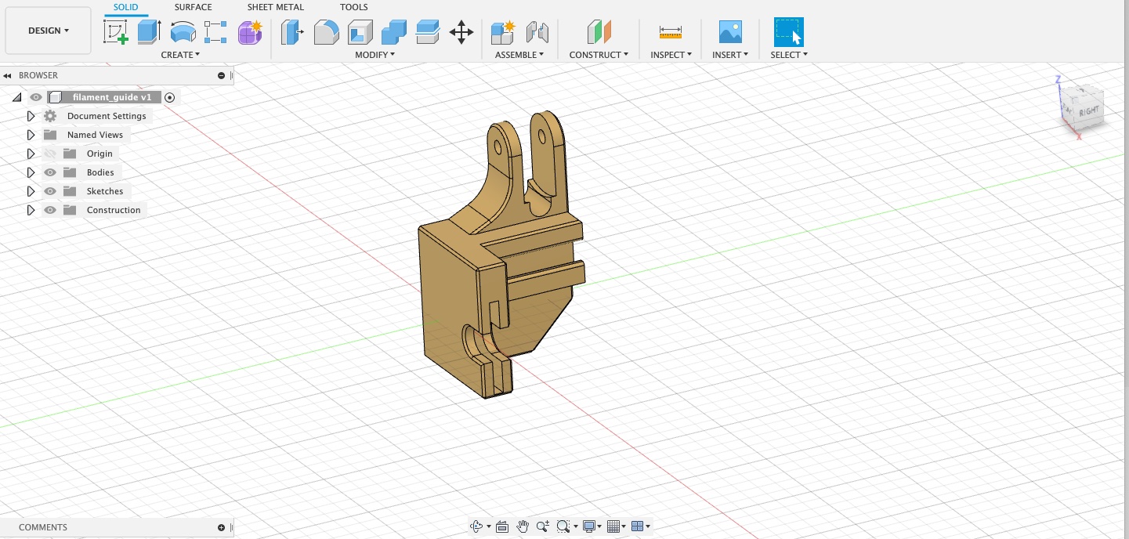Open the COMMENTS panel
Screen dimensions: 1129x539
click(x=43, y=526)
